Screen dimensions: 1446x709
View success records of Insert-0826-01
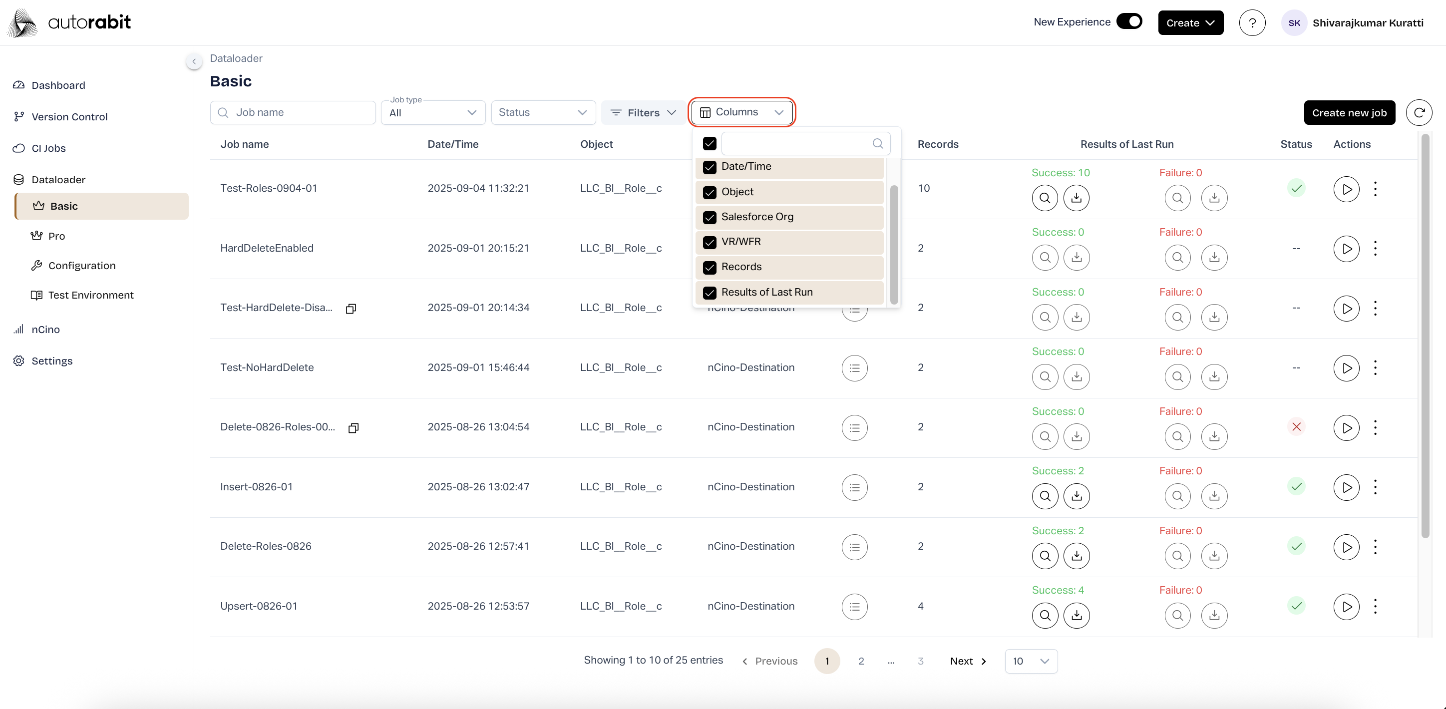coord(1045,496)
